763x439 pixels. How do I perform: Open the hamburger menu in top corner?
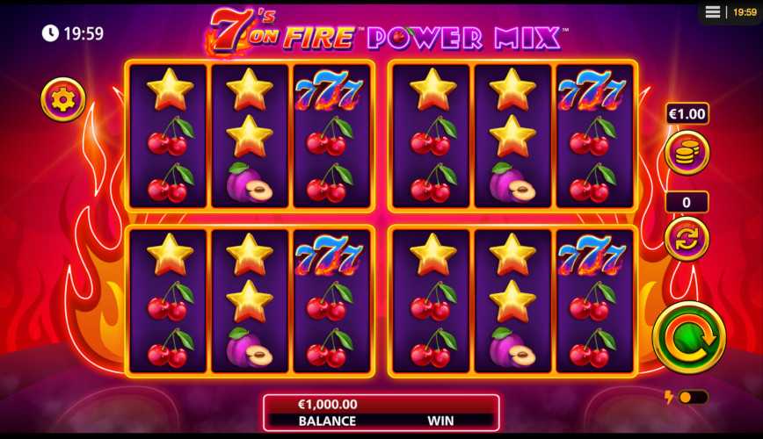[x=713, y=11]
